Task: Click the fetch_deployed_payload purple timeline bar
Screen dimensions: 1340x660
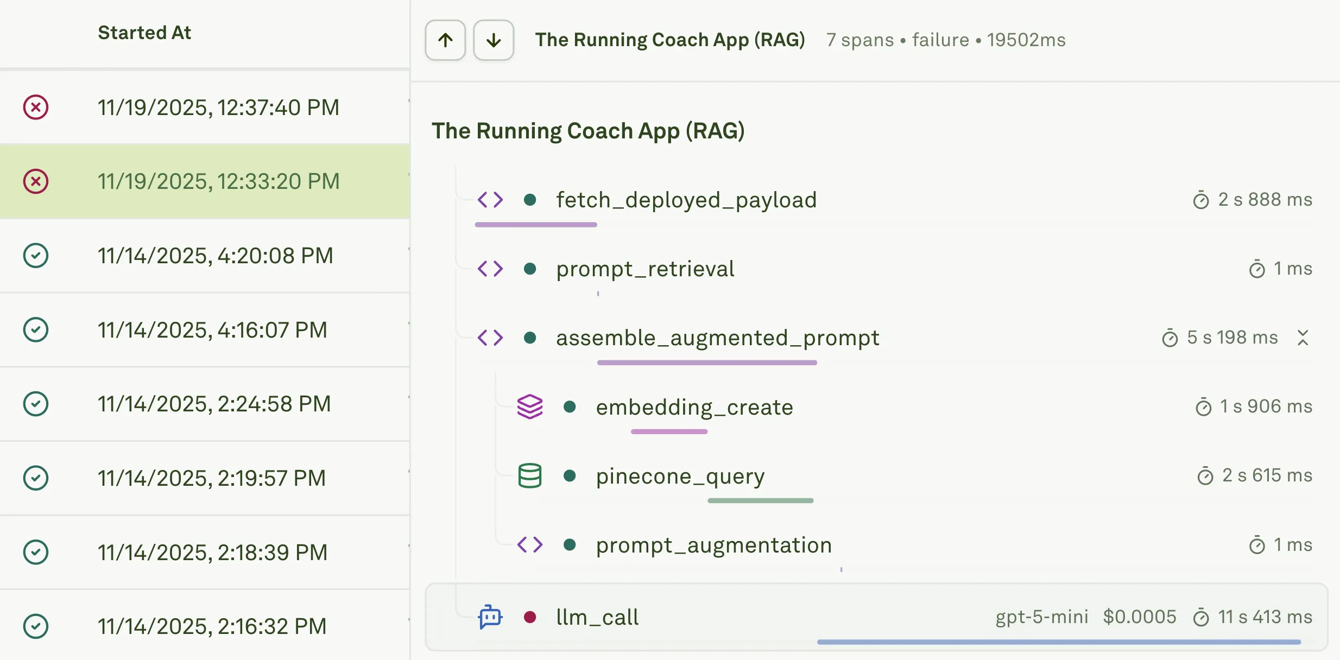Action: [x=535, y=225]
